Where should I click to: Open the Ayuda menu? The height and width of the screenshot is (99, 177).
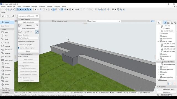[x=64, y=7]
